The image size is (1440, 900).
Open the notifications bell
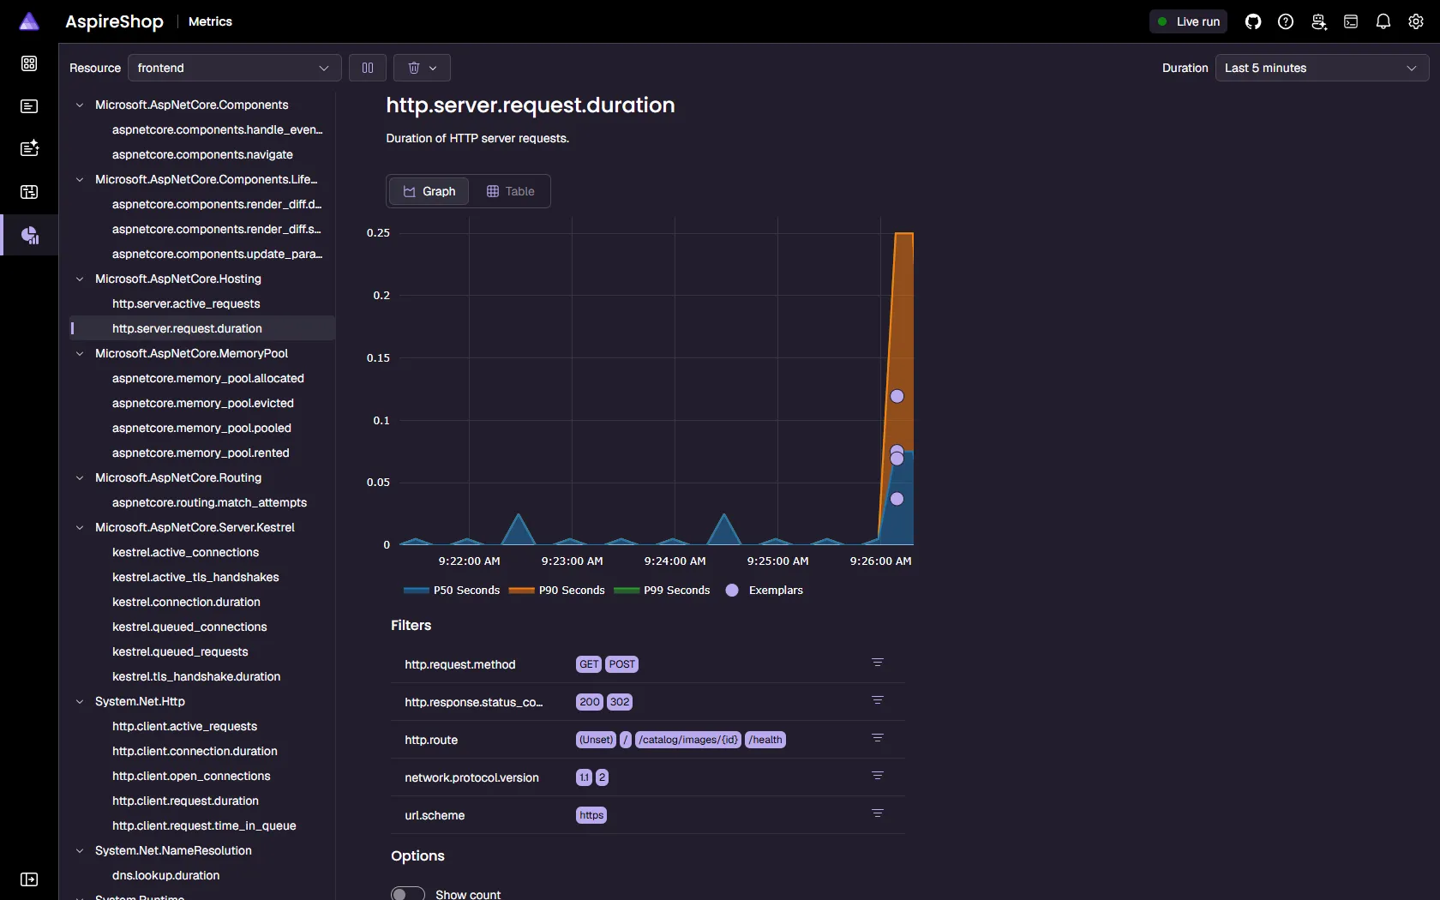(1383, 21)
